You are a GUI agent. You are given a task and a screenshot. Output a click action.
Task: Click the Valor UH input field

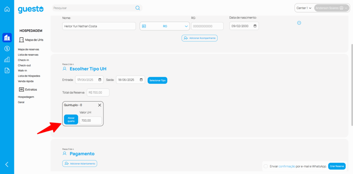point(91,120)
